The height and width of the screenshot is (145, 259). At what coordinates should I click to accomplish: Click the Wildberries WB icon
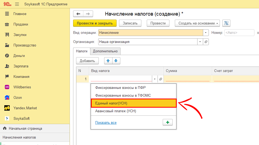7,87
